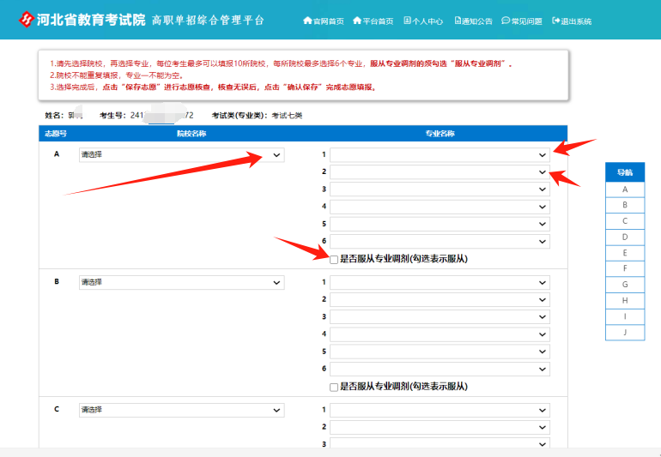Select J in the 导航 sidebar

pos(624,333)
